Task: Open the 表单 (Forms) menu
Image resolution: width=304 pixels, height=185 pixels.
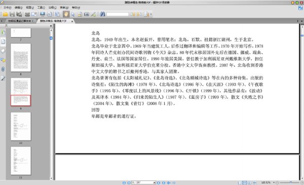Action: (x=64, y=8)
